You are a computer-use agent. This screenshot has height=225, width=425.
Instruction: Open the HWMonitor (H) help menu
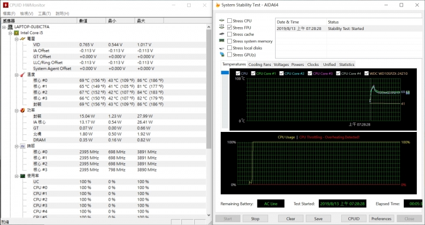tap(63, 13)
